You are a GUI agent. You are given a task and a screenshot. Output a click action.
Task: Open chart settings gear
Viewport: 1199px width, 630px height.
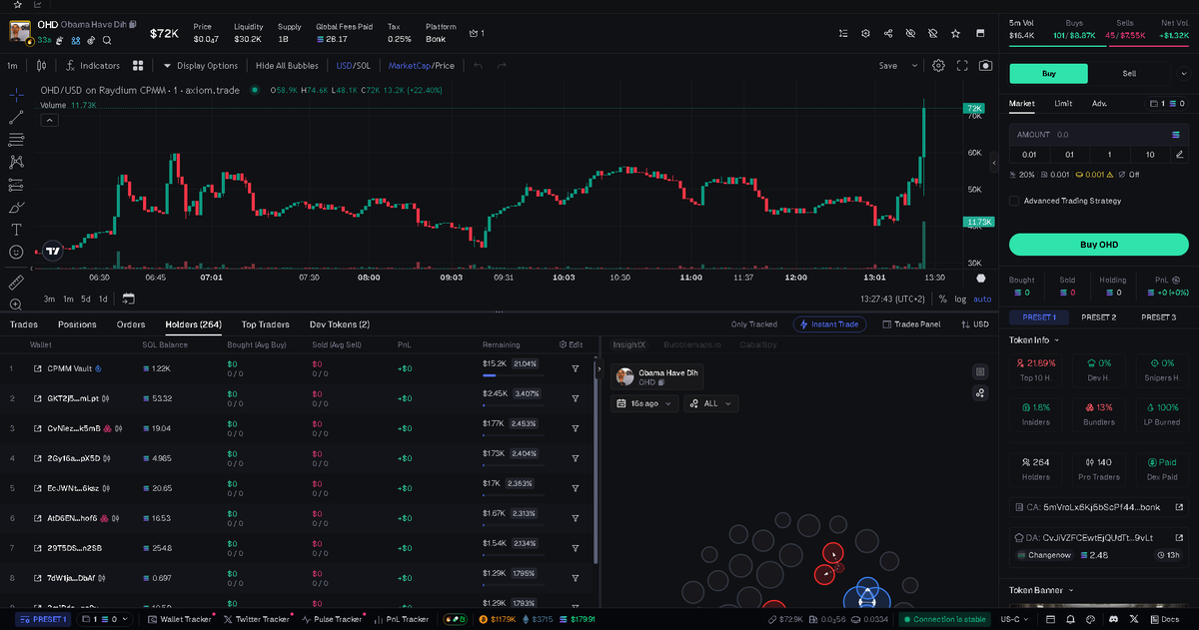pyautogui.click(x=938, y=66)
